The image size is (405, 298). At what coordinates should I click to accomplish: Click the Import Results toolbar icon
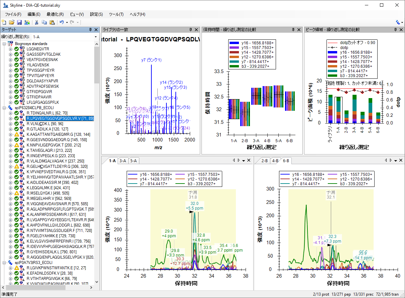pos(27,22)
